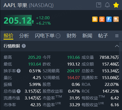The height and width of the screenshot is (110, 122).
Task: Click the 市净率 value 42.35
Action: click(36, 105)
